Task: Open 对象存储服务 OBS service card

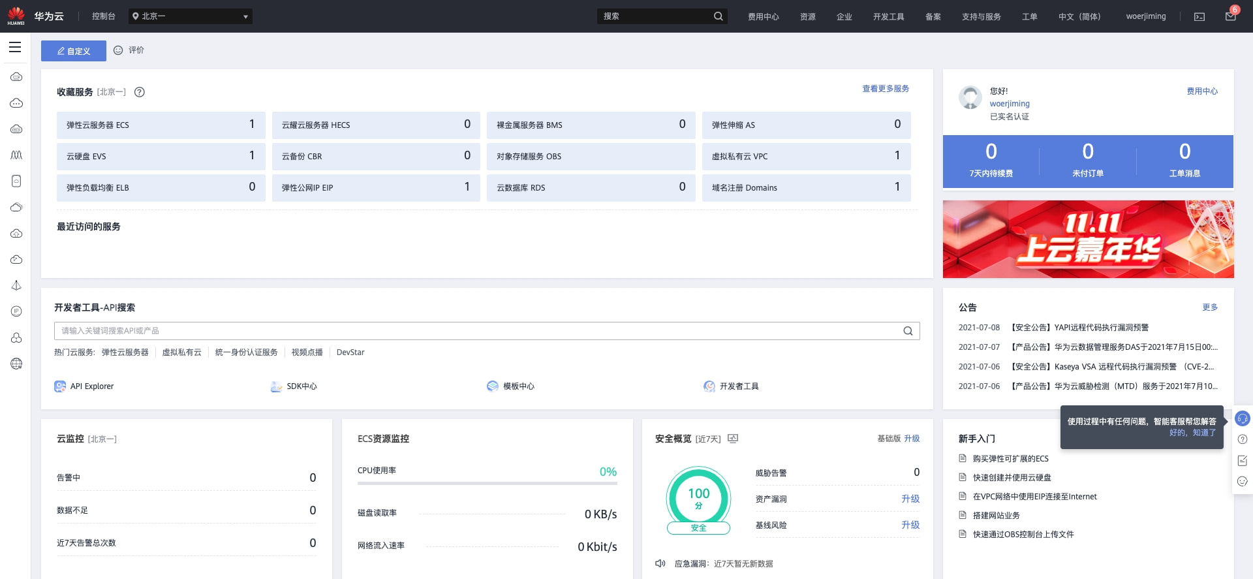Action: click(591, 156)
